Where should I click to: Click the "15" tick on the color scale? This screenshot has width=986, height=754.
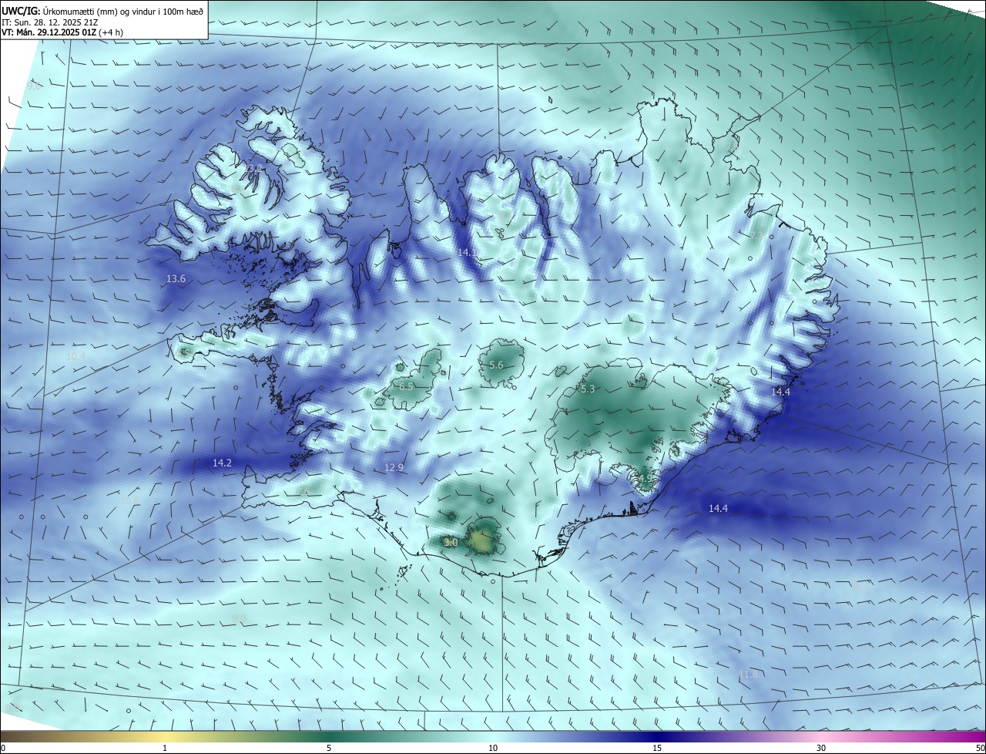(657, 748)
